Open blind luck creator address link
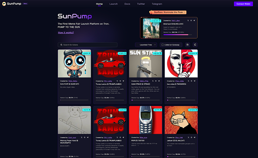Image resolution: width=258 pixels, height=158 pixels. (176, 21)
